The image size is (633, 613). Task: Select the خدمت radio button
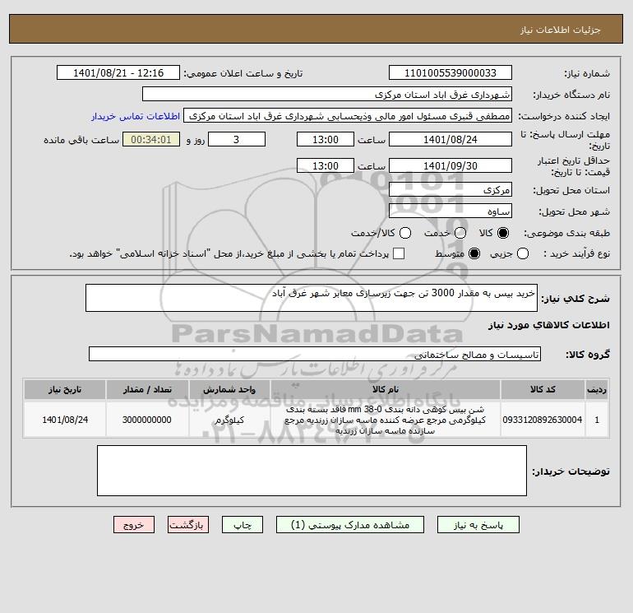(x=460, y=233)
